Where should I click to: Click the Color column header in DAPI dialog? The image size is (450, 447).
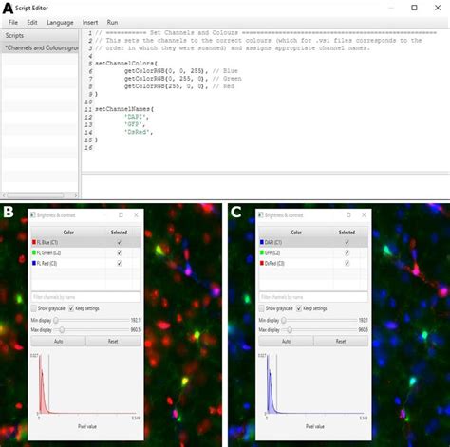[296, 233]
